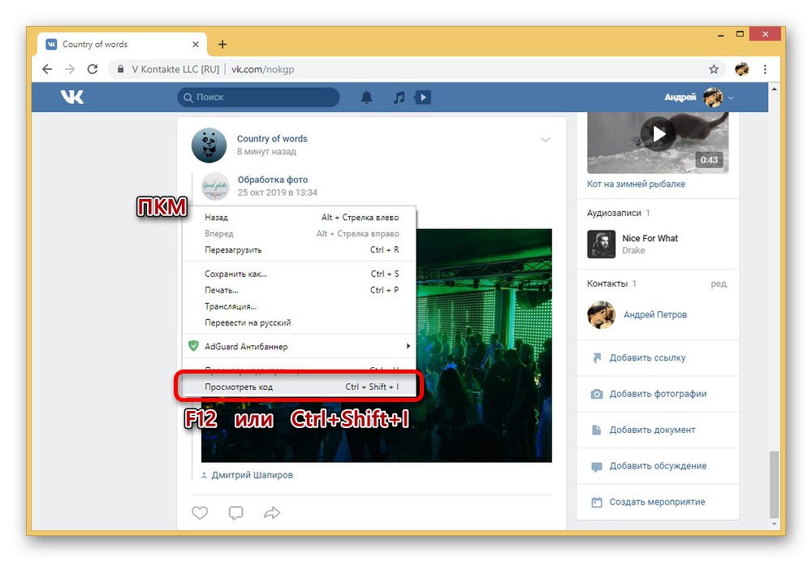Viewport: 812px width, 562px height.
Task: Bookmark the page with the star icon
Action: (x=714, y=69)
